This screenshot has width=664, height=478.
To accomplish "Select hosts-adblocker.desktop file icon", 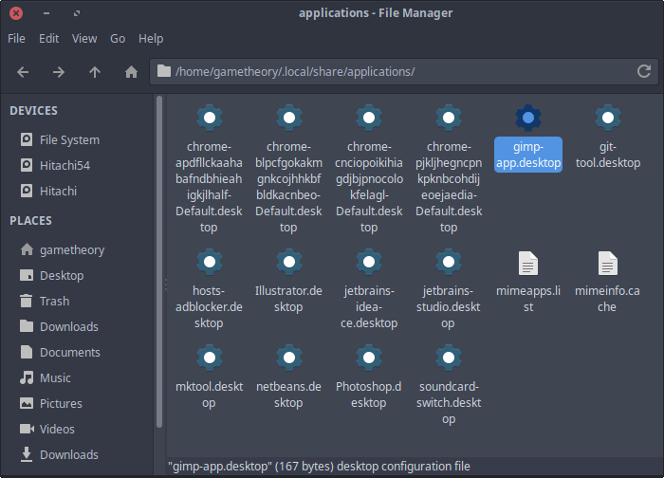I will click(210, 262).
